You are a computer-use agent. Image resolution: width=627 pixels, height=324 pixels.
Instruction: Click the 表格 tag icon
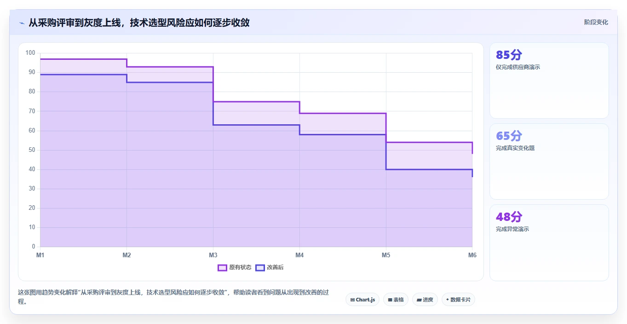pyautogui.click(x=390, y=300)
